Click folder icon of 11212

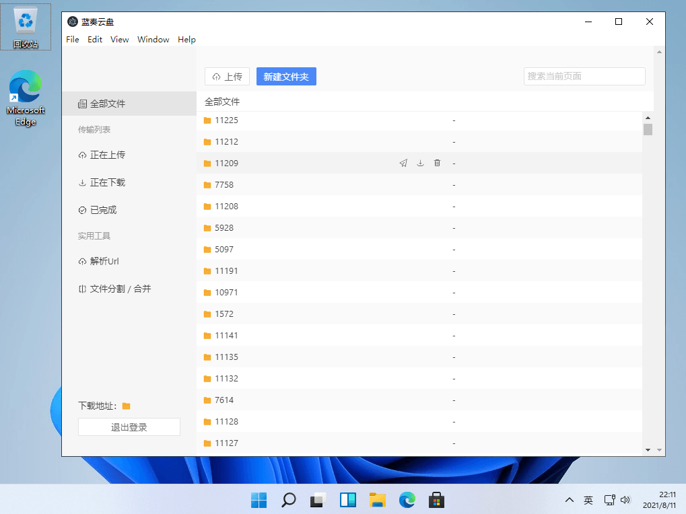point(207,141)
